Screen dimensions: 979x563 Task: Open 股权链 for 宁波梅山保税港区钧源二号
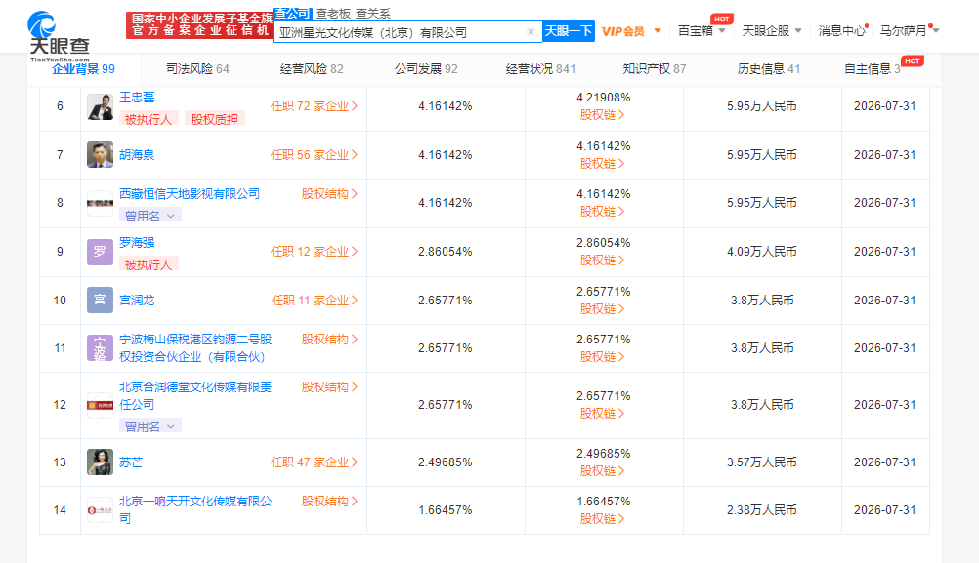(x=602, y=356)
